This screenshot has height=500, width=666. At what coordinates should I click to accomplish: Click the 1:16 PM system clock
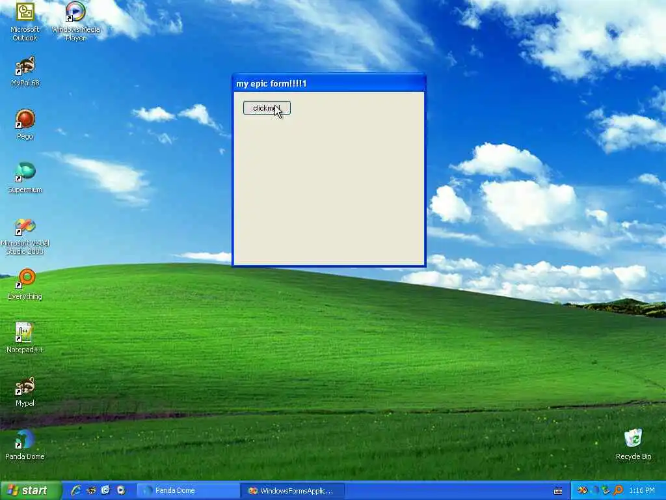click(642, 491)
